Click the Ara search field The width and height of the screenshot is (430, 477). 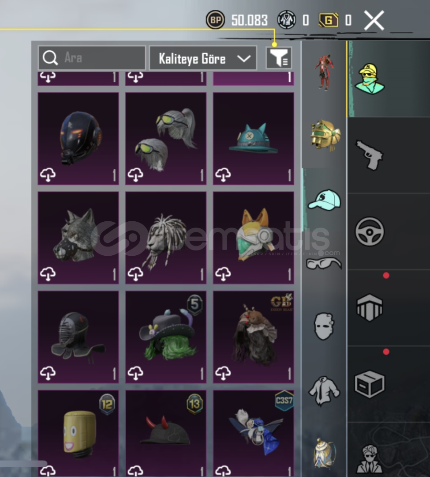(x=92, y=58)
